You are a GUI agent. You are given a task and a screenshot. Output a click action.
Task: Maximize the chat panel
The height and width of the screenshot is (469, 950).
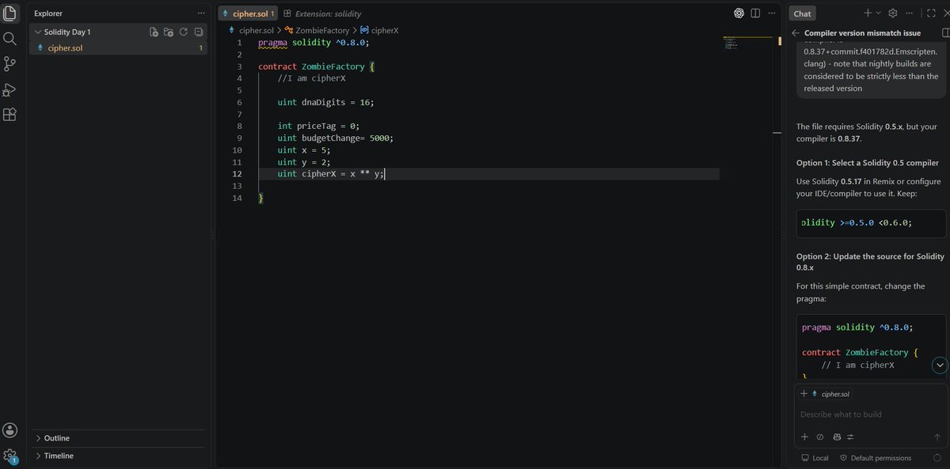point(931,13)
